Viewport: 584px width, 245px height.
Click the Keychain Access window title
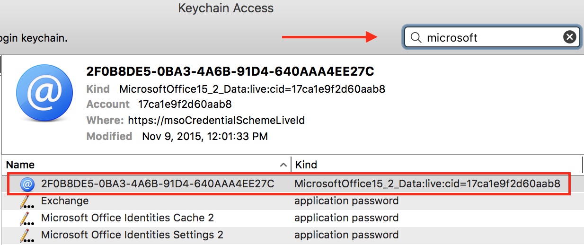click(x=226, y=8)
